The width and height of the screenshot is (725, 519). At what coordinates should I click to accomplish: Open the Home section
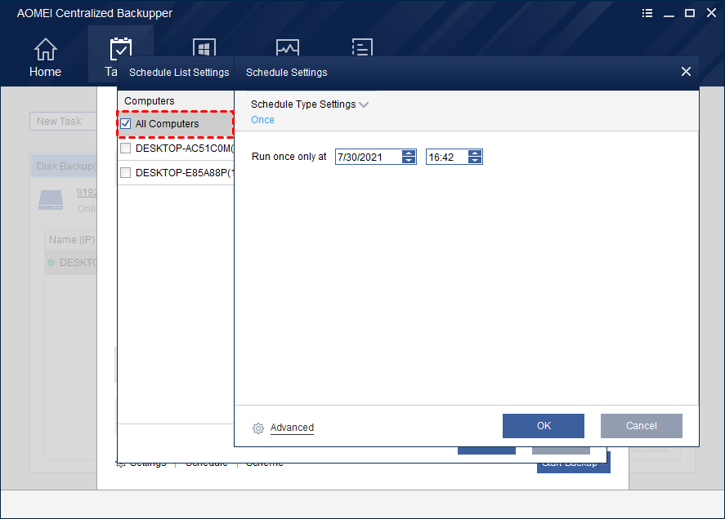point(45,57)
